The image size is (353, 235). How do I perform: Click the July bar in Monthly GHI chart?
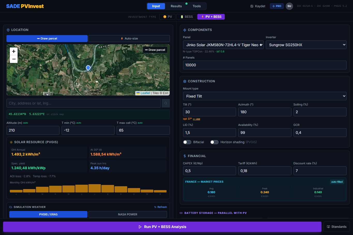point(95,188)
